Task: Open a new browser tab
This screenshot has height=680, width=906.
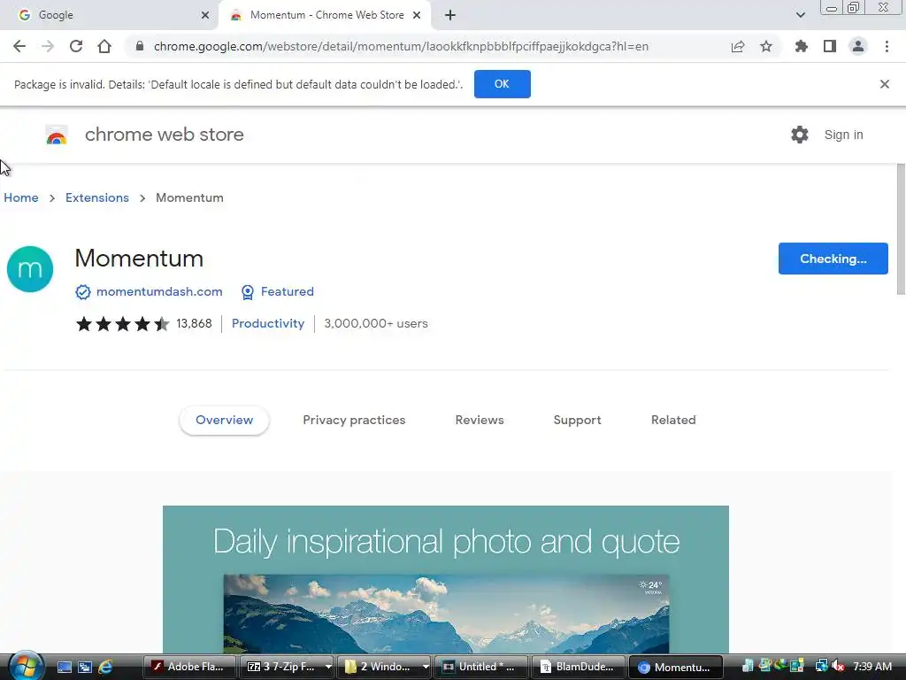Action: tap(450, 15)
